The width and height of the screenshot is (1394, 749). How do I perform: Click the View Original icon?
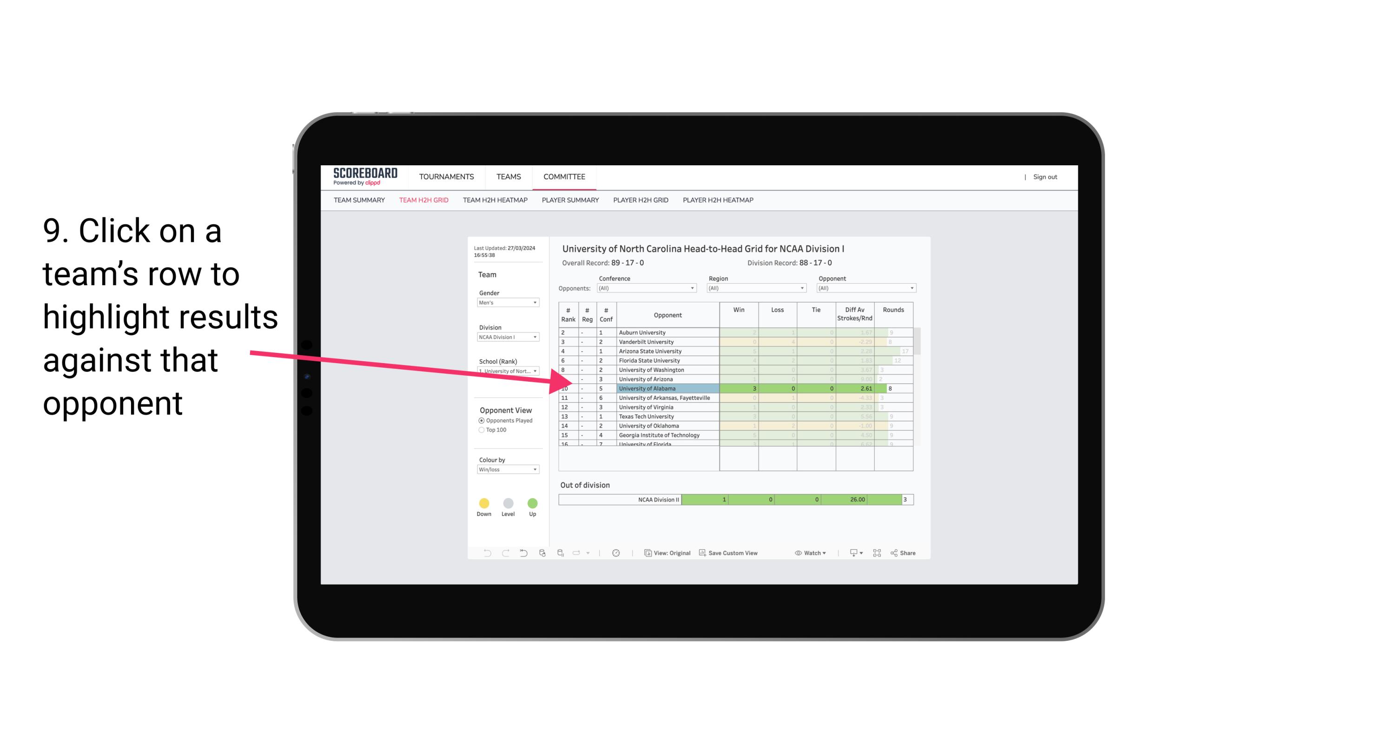tap(647, 554)
